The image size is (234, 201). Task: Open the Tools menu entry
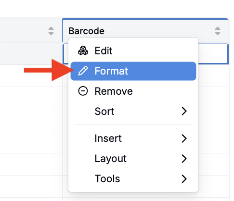[133, 179]
